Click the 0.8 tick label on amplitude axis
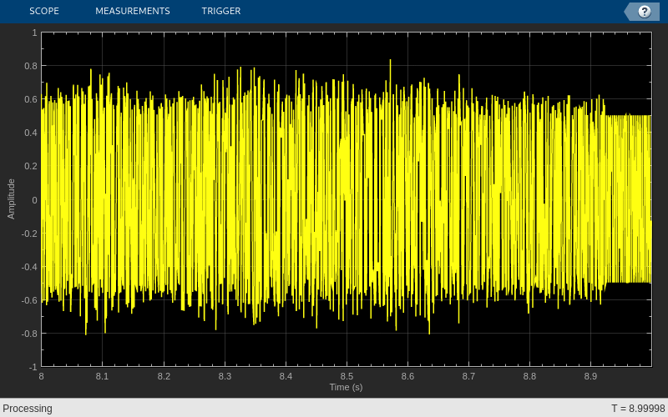This screenshot has width=668, height=417. click(31, 66)
